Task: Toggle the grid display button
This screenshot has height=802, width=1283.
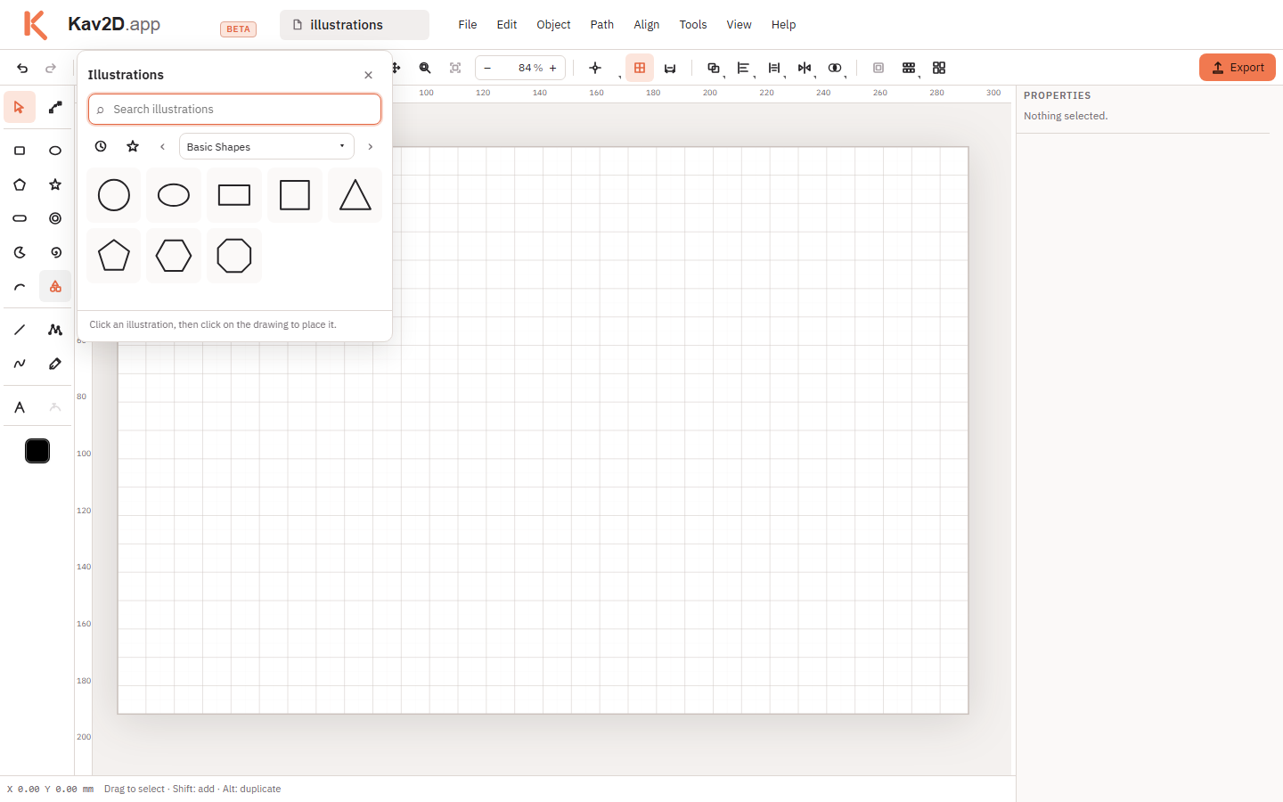Action: point(640,68)
